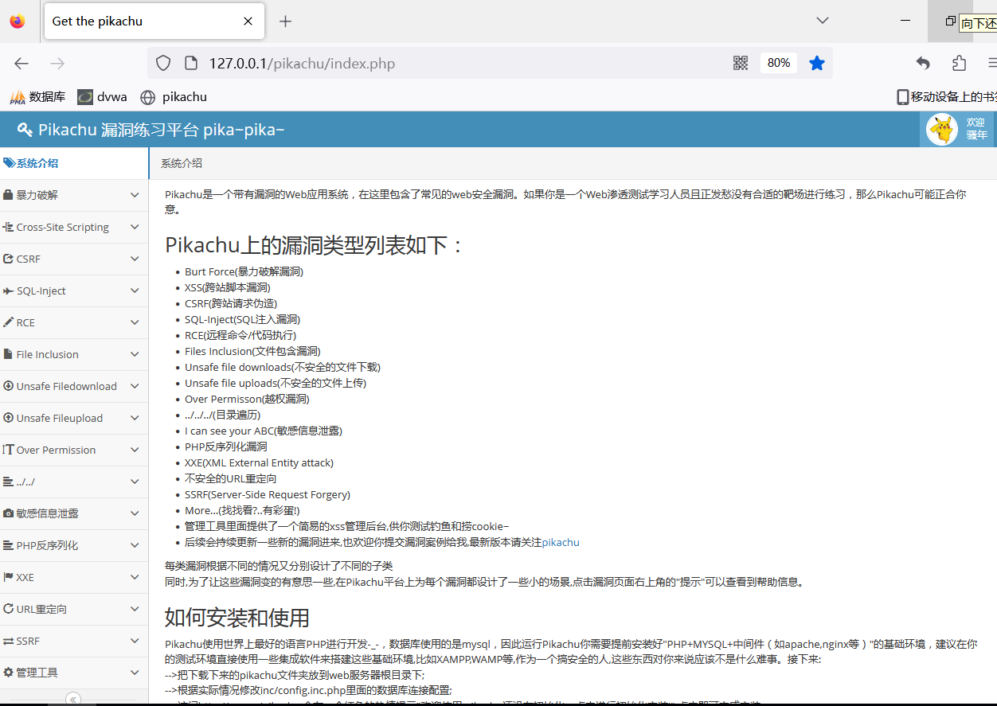Image resolution: width=997 pixels, height=706 pixels.
Task: Expand the 暴力破解 chevron
Action: 135,195
